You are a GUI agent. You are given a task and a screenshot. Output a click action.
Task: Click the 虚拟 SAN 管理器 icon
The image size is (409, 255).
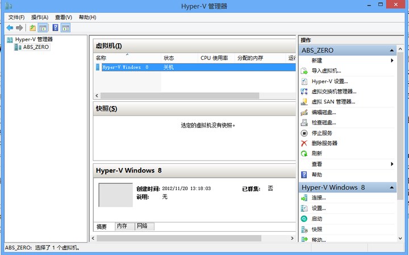pos(304,102)
